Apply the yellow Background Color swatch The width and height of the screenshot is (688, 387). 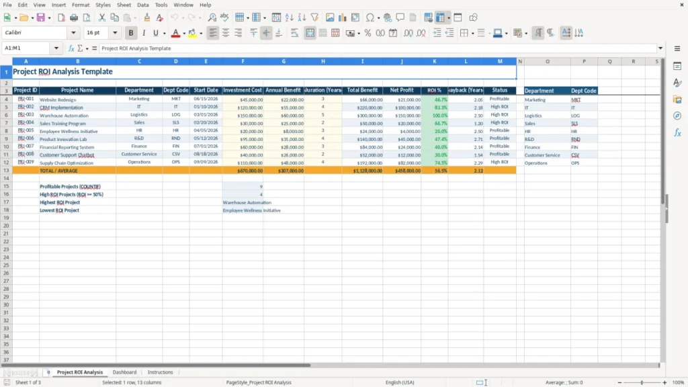[192, 33]
